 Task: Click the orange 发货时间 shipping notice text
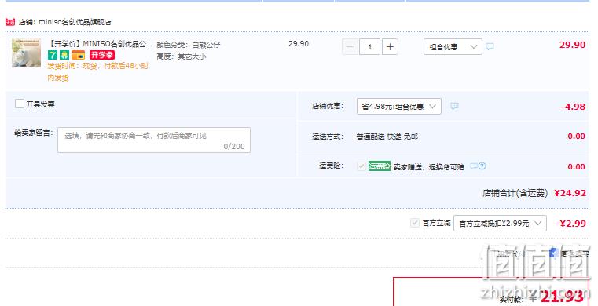coord(98,71)
